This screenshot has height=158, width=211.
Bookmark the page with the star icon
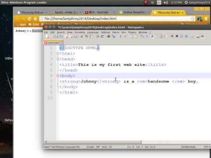pyautogui.click(x=193, y=18)
